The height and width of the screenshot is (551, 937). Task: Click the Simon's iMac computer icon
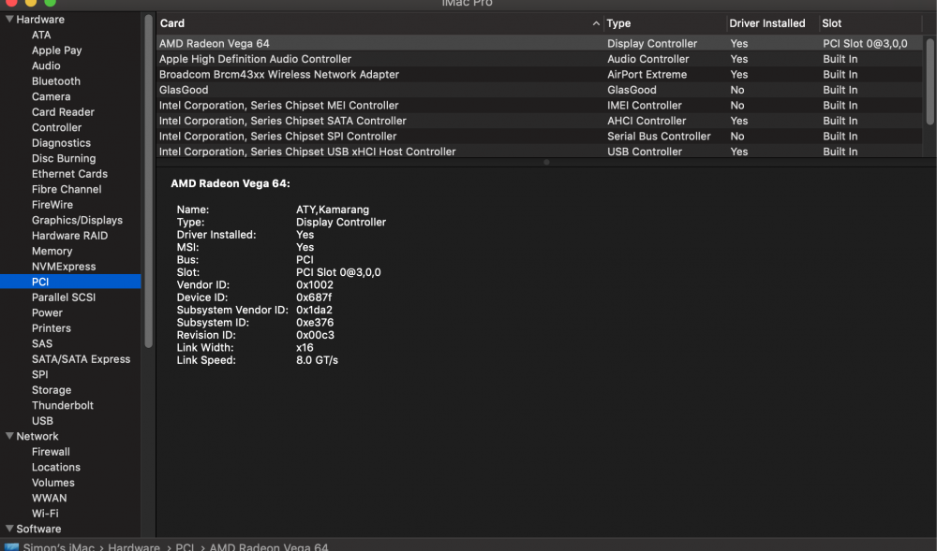(11, 547)
